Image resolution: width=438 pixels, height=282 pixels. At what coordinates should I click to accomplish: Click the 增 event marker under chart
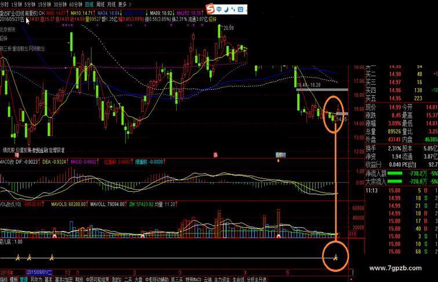(17, 155)
